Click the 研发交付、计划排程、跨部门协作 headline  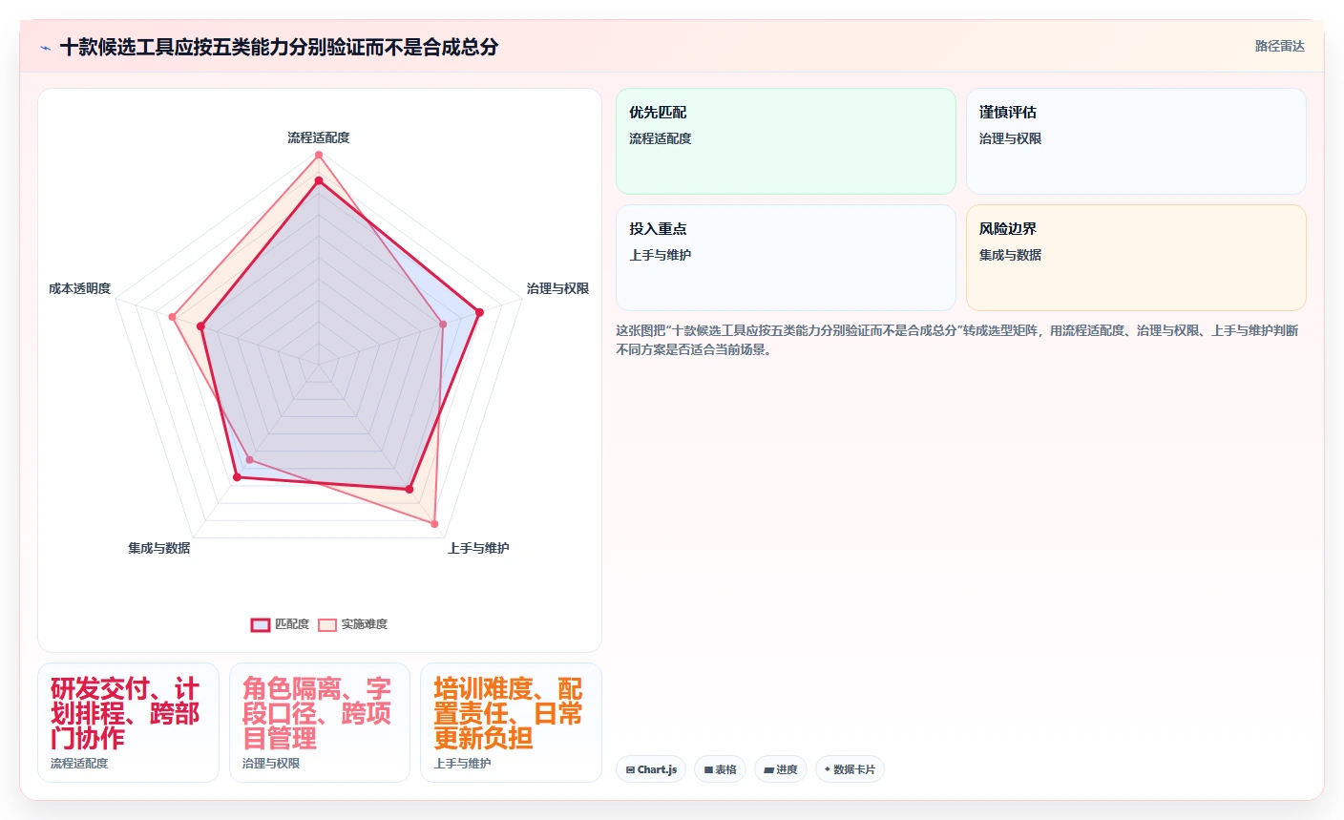125,713
